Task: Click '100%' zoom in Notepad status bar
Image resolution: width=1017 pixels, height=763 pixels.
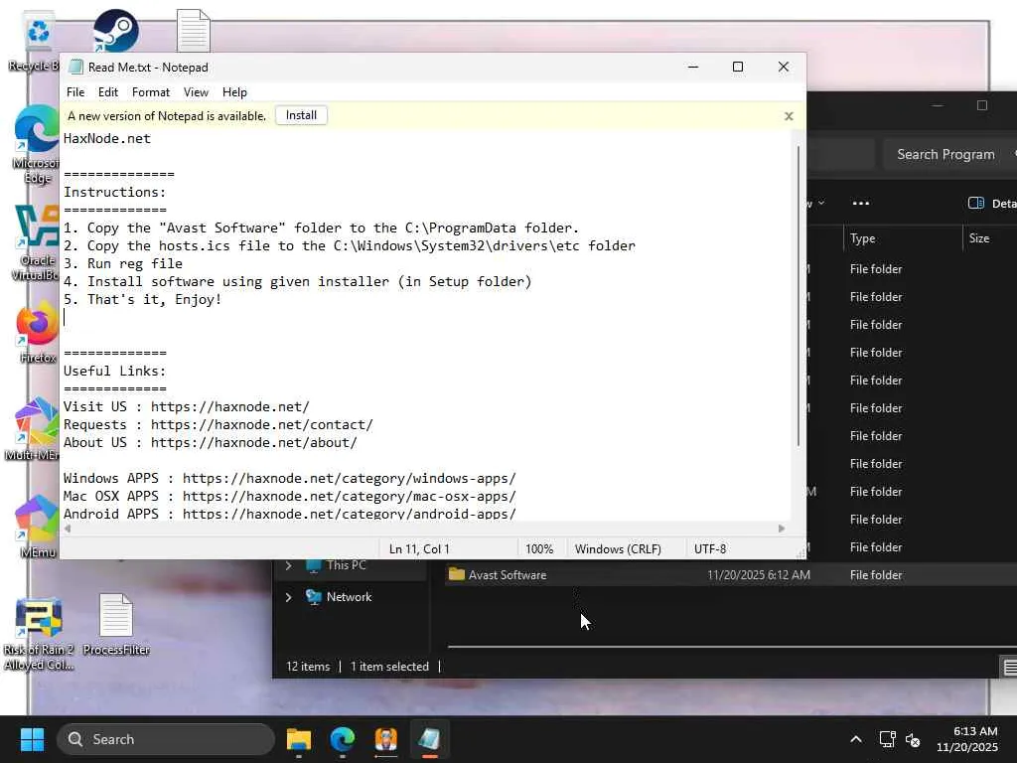Action: [x=539, y=548]
